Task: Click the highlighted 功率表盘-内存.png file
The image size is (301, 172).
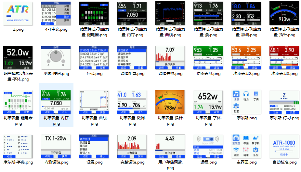Action: (x=56, y=102)
